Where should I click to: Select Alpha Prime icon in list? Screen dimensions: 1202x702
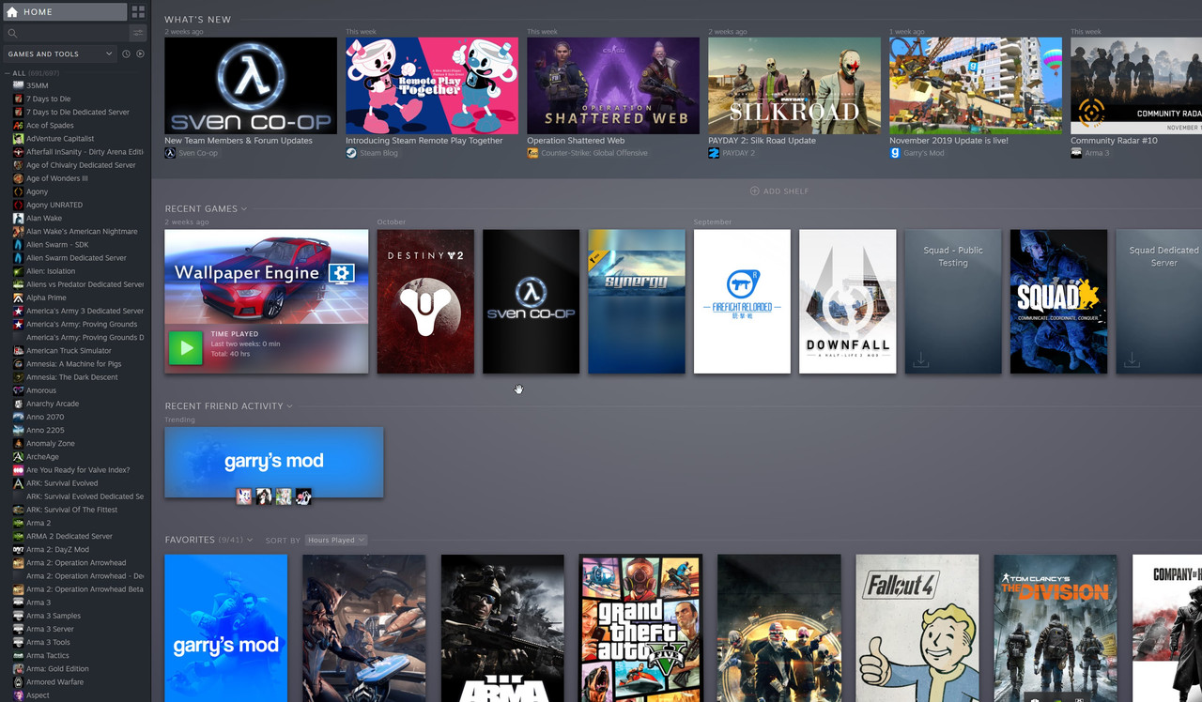[18, 298]
